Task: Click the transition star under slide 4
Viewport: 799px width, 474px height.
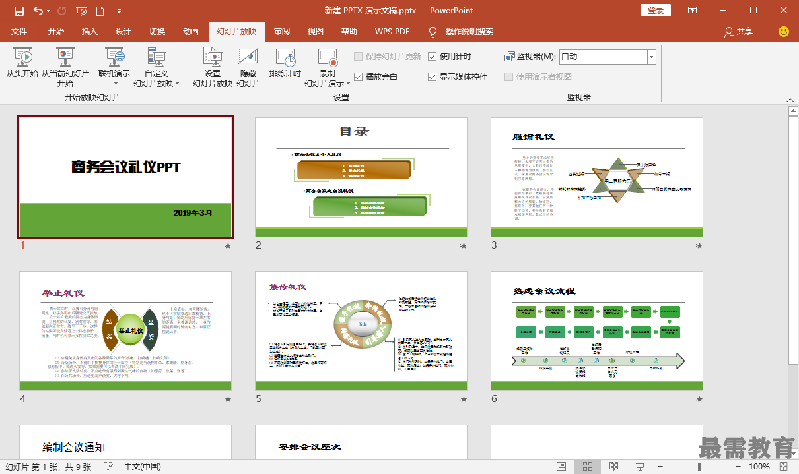Action: [228, 400]
